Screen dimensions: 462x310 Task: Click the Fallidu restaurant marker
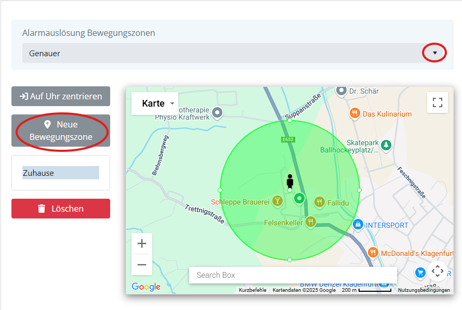(320, 201)
